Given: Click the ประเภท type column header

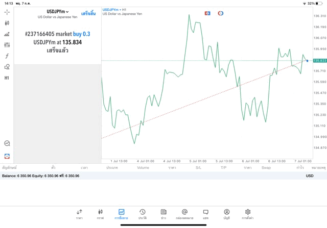Looking at the screenshot, I should pyautogui.click(x=112, y=168).
